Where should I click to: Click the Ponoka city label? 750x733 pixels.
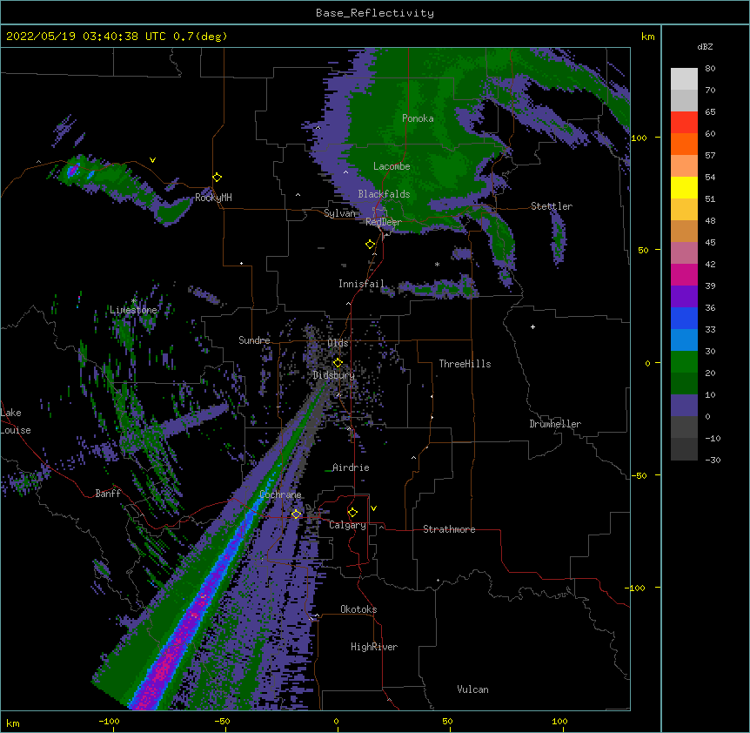418,118
